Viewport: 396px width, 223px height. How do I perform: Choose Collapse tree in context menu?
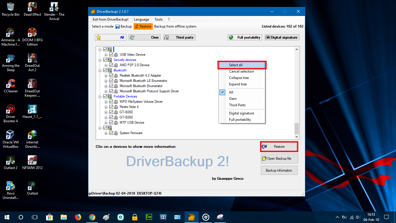coord(242,78)
